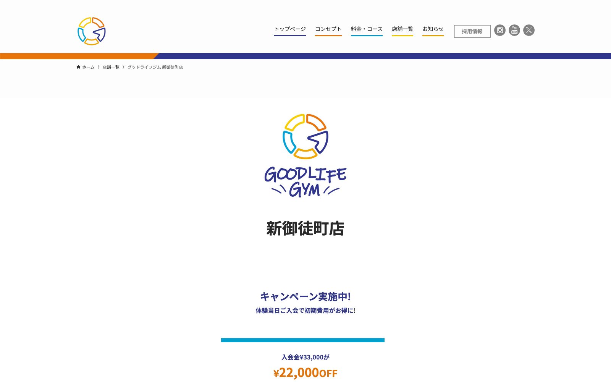Go to トップページ menu item

coord(290,29)
